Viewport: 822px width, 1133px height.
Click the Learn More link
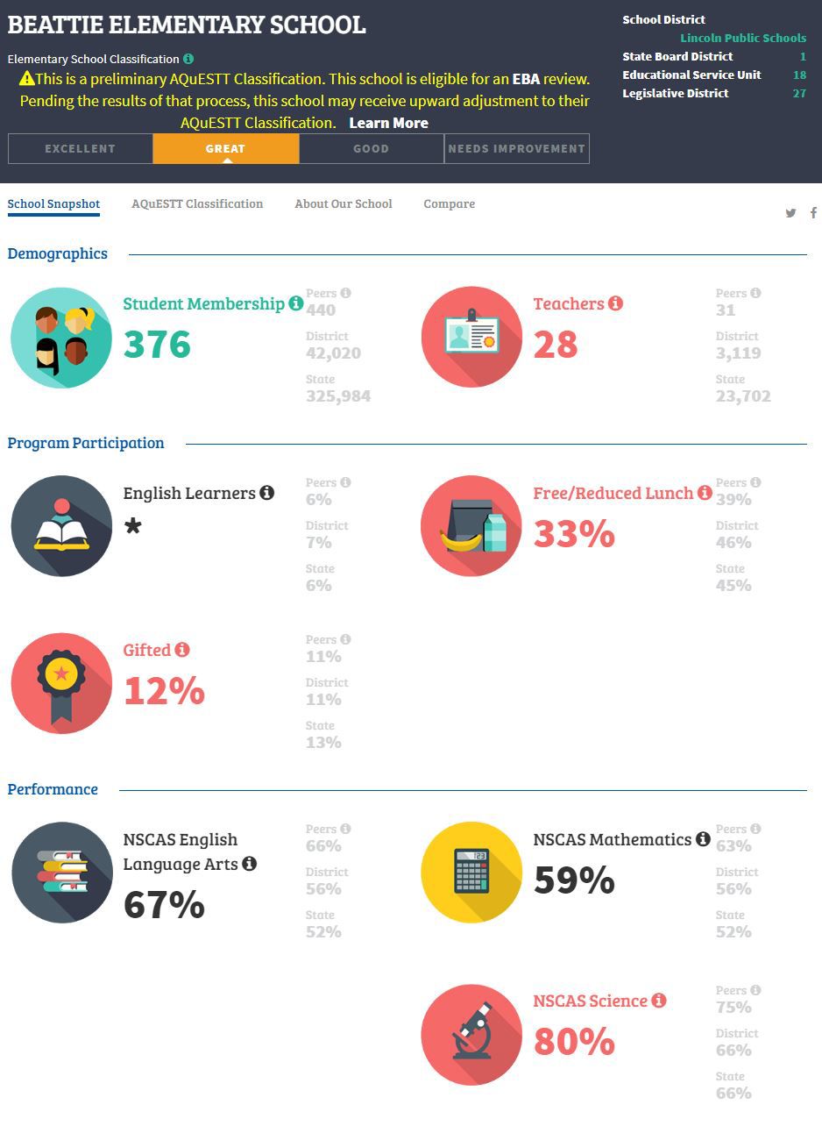[x=388, y=123]
